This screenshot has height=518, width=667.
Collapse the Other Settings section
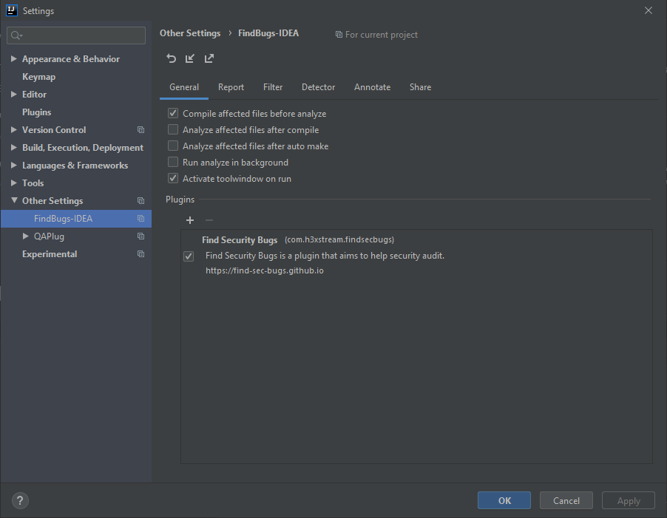tap(13, 200)
